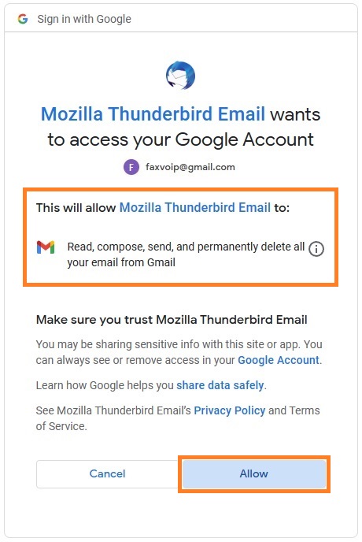The image size is (362, 542).
Task: Click the Gmail M icon
Action: [46, 247]
